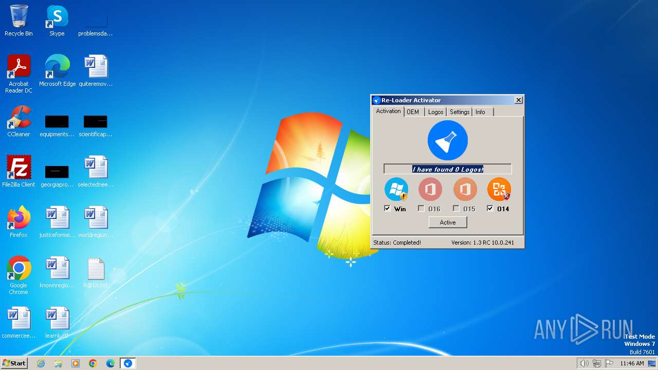The width and height of the screenshot is (658, 370).
Task: Select the Google Chrome desktop shortcut
Action: 19,275
